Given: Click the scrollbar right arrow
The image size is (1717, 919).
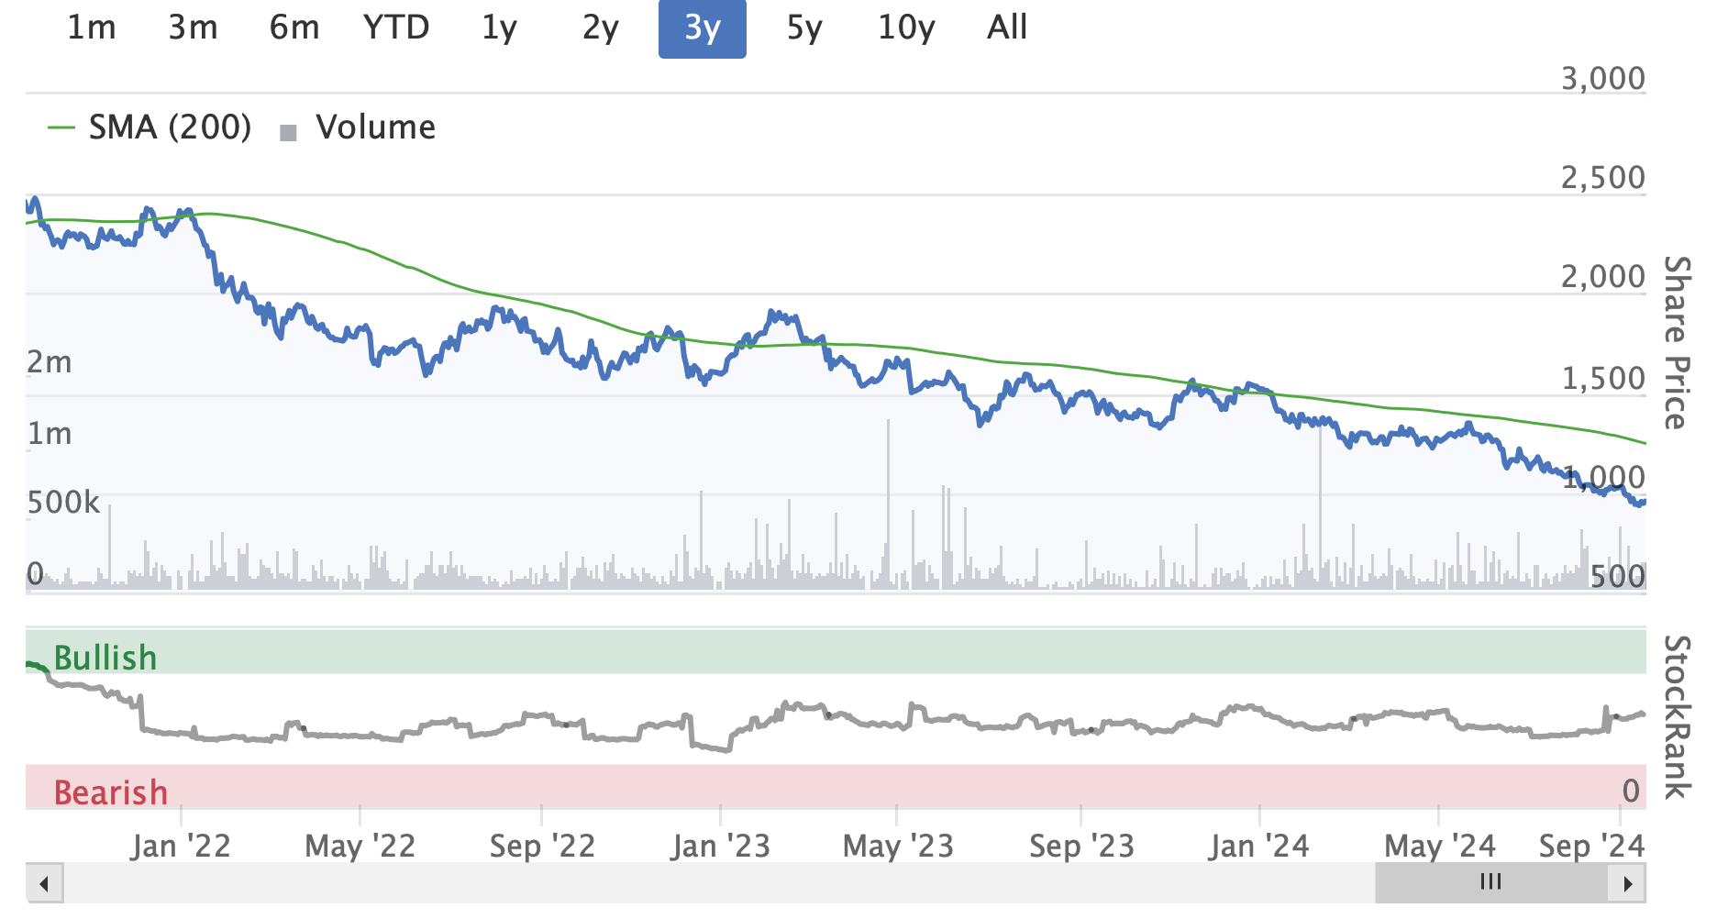Looking at the screenshot, I should pyautogui.click(x=1628, y=884).
